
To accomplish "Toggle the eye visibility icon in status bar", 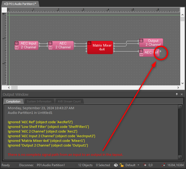I will pyautogui.click(x=116, y=165).
